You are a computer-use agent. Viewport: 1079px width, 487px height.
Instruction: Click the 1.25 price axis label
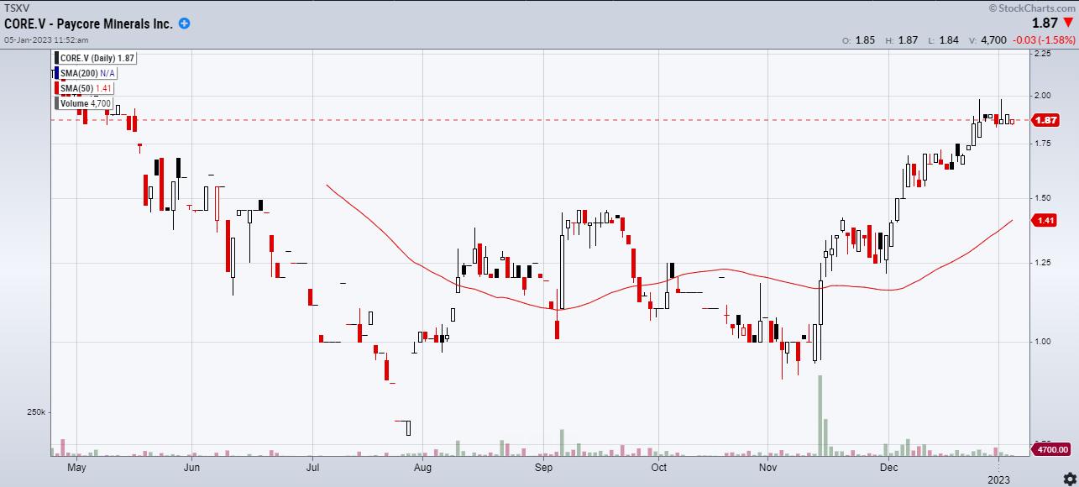pyautogui.click(x=1043, y=263)
